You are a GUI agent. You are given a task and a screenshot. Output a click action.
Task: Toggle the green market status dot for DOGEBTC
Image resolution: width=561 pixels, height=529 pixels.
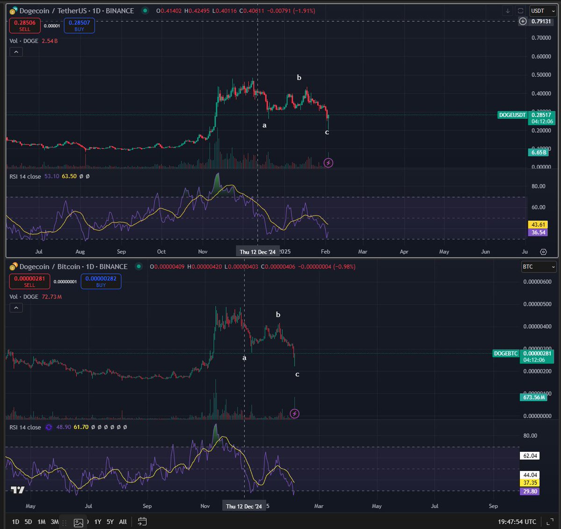[139, 267]
